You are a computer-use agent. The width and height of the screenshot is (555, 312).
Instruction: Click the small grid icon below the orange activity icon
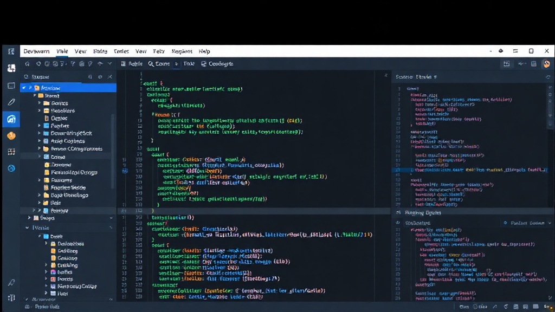tap(11, 152)
